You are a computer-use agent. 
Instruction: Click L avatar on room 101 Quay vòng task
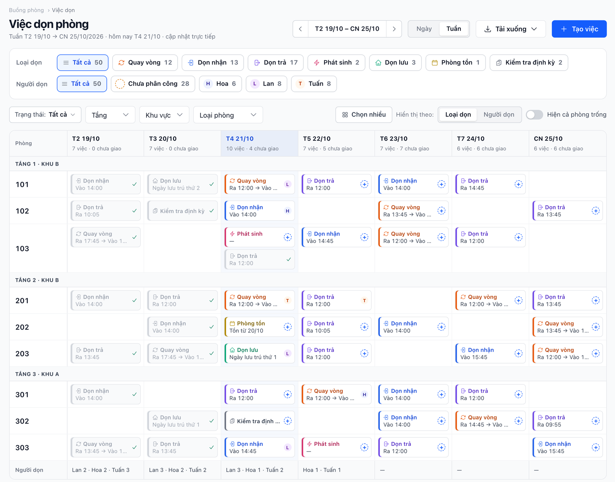288,184
